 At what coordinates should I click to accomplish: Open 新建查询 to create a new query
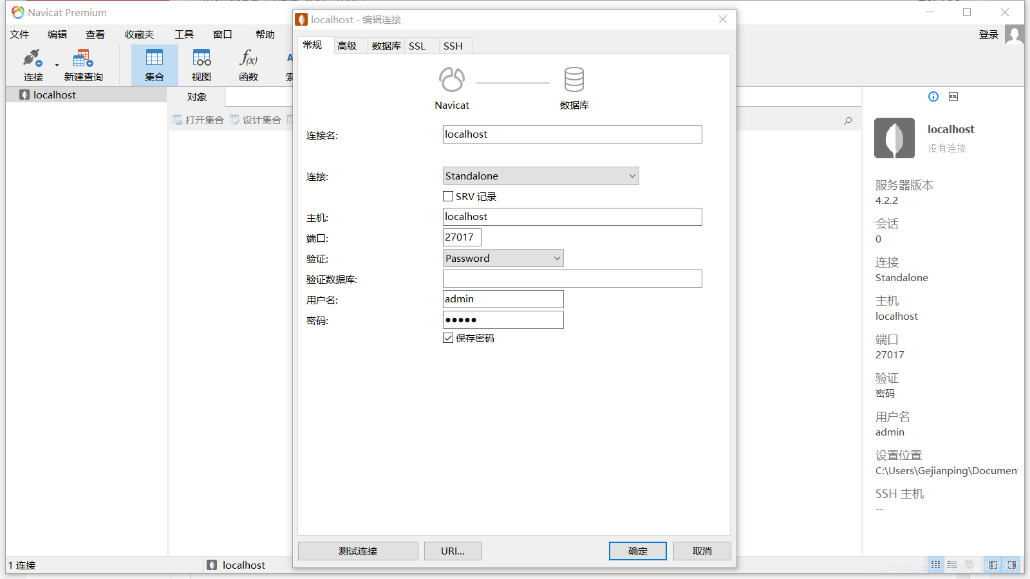pos(82,64)
